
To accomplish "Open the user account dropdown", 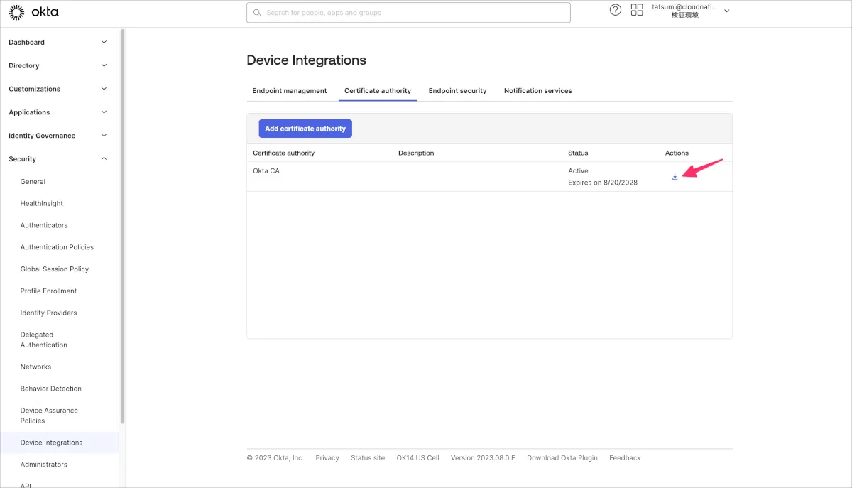I will pyautogui.click(x=726, y=11).
